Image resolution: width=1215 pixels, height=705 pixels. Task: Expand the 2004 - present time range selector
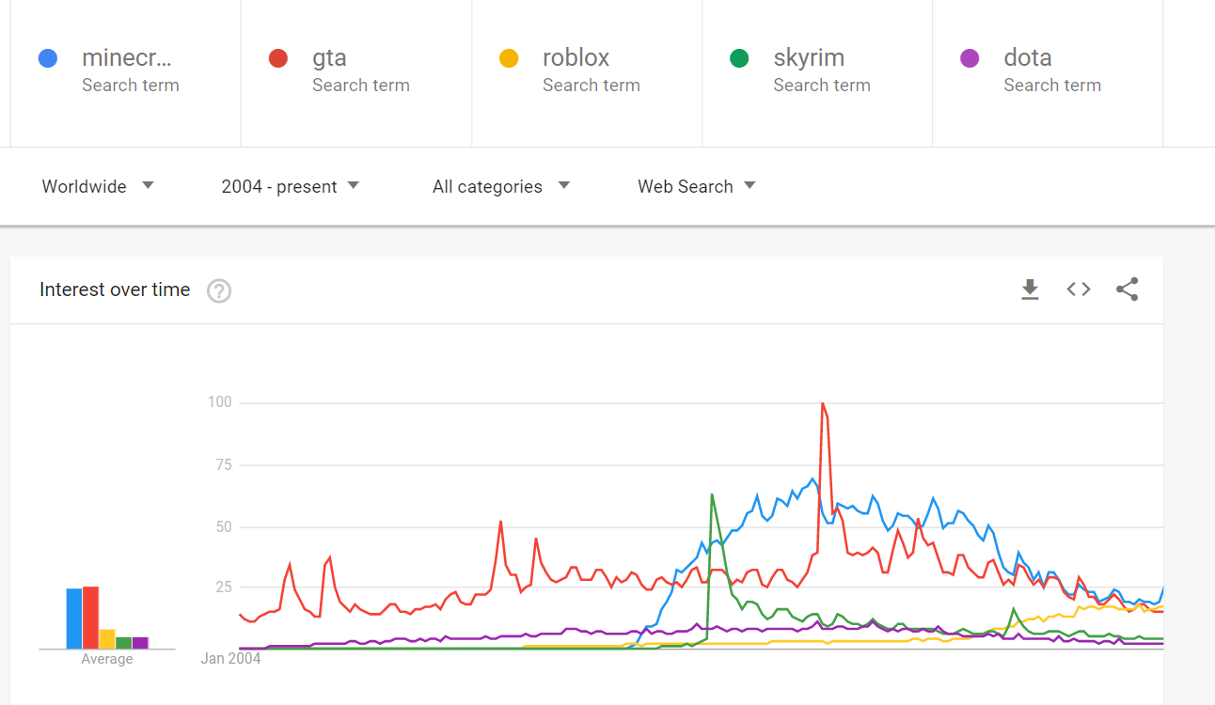point(292,186)
